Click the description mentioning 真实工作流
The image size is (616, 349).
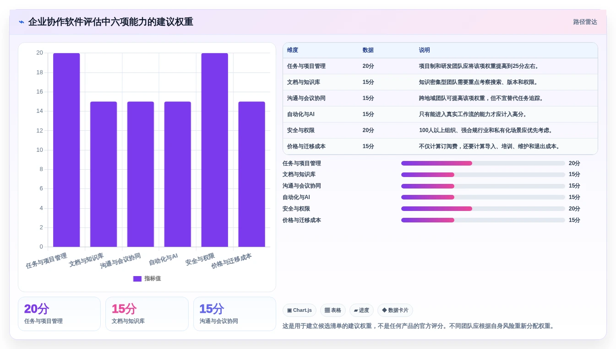tap(474, 114)
